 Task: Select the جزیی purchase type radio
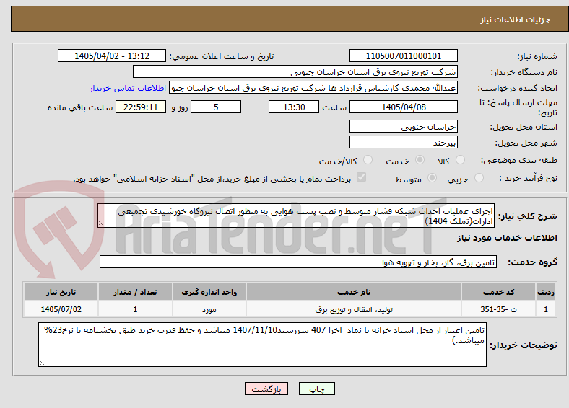coord(479,177)
